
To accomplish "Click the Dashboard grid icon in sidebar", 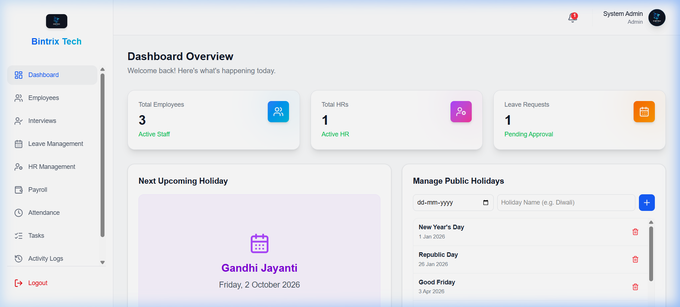I will pyautogui.click(x=18, y=75).
